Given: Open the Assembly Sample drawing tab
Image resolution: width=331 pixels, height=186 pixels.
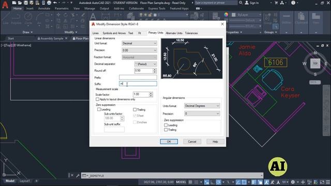Looking at the screenshot, I should point(52,38).
